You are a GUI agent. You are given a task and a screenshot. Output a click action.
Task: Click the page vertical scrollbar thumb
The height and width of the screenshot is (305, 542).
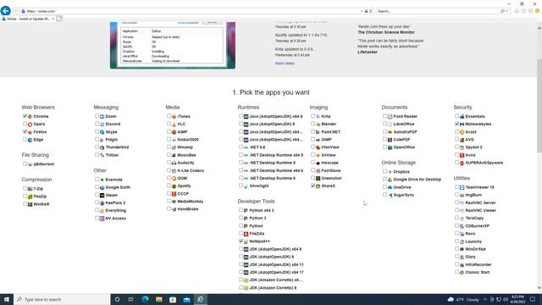pyautogui.click(x=539, y=105)
